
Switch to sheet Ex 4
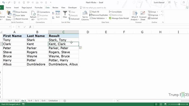pyautogui.click(x=30, y=101)
